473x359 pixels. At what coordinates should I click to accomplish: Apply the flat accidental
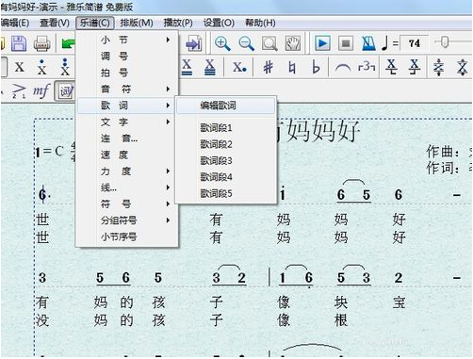tap(316, 67)
